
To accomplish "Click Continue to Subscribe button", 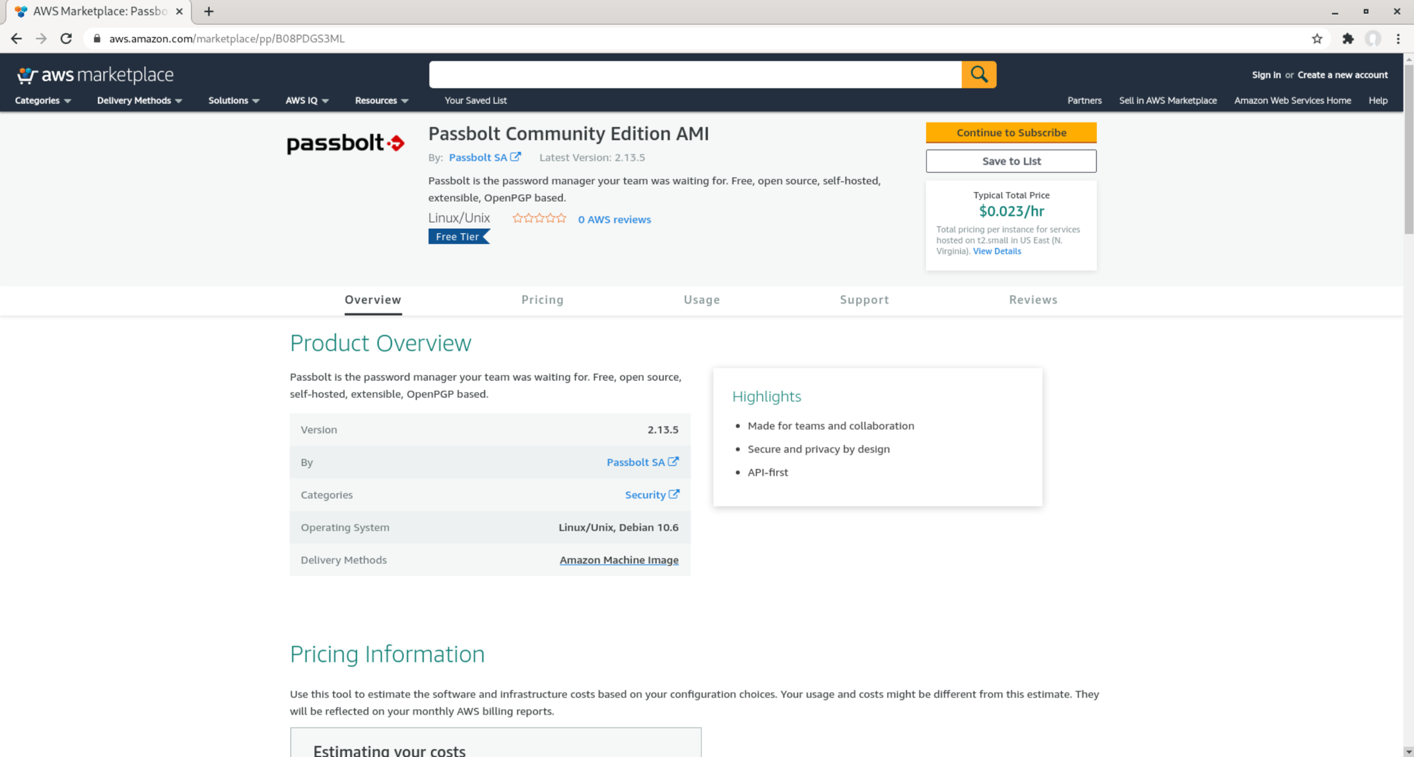I will (1011, 132).
